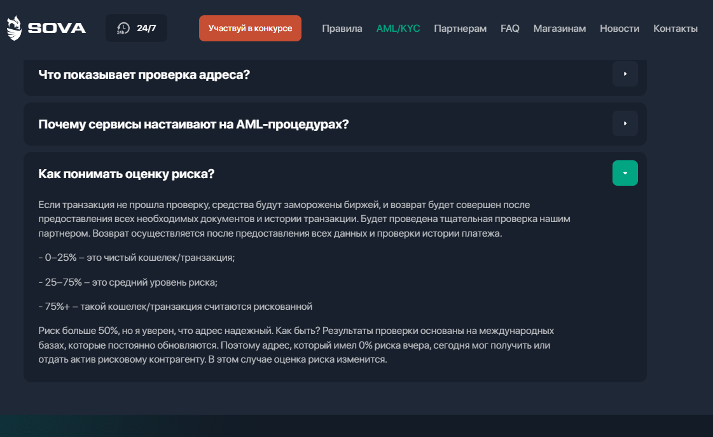The image size is (713, 437).
Task: Click the '0–25%' clean wallet line
Action: tap(137, 258)
